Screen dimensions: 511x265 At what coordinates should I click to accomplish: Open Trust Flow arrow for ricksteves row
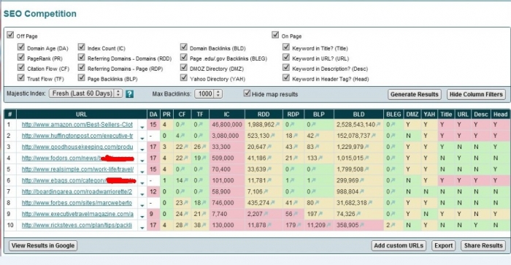204,225
